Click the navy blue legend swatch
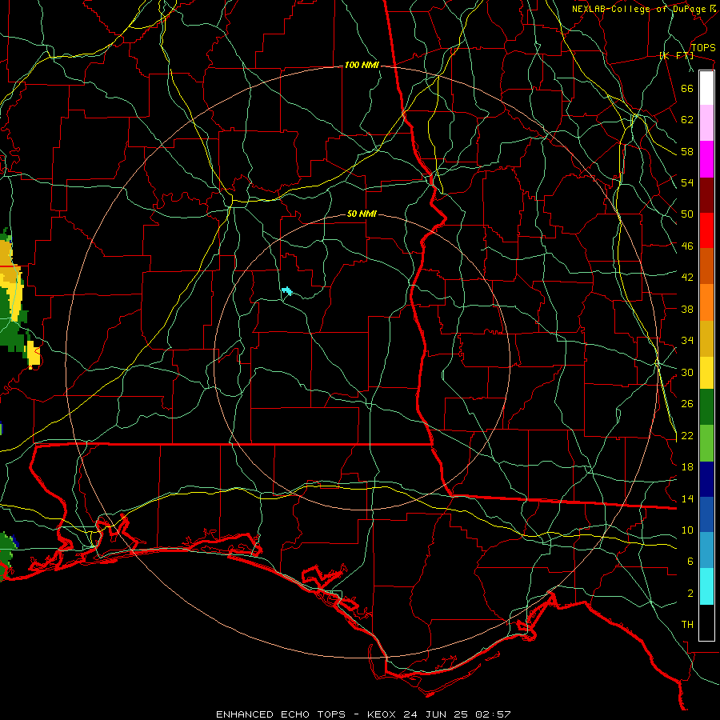 (x=706, y=479)
